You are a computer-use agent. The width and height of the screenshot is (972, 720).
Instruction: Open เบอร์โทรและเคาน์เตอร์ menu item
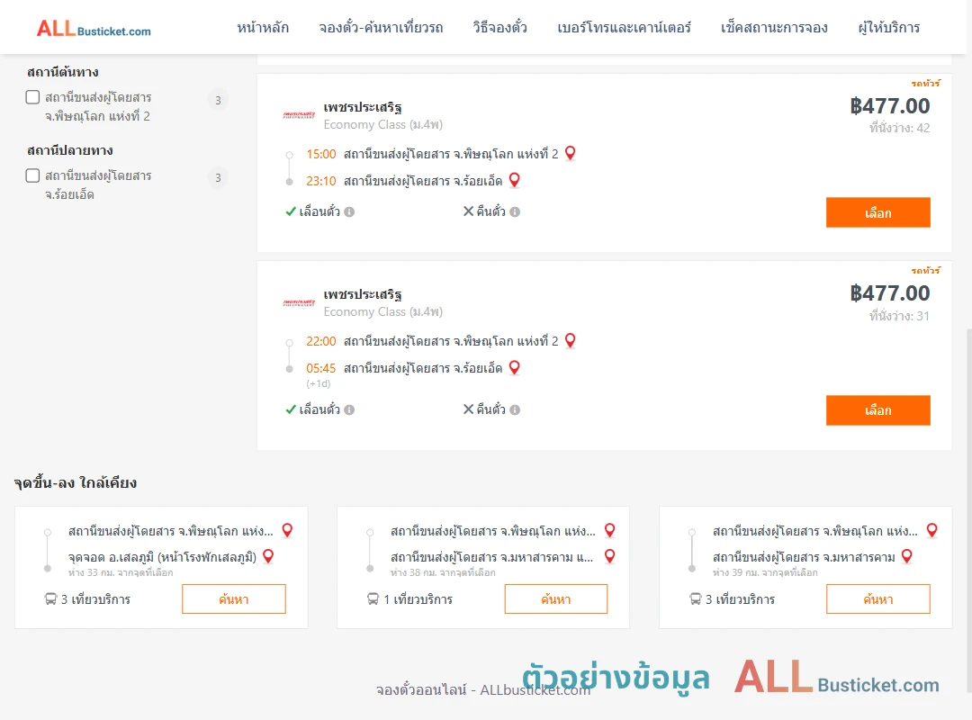[624, 28]
